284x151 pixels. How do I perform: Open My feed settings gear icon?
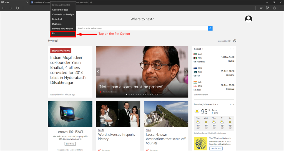click(x=235, y=41)
